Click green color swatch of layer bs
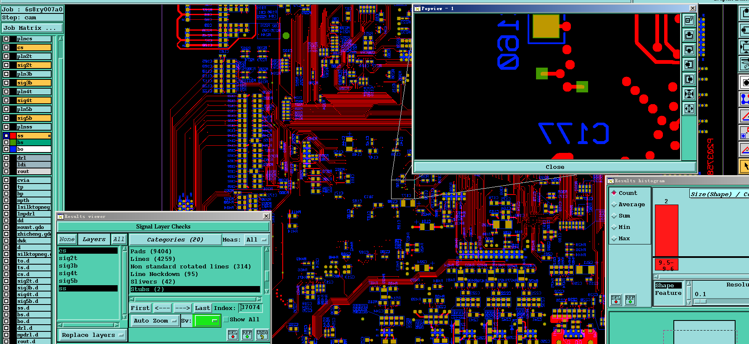 pos(13,142)
